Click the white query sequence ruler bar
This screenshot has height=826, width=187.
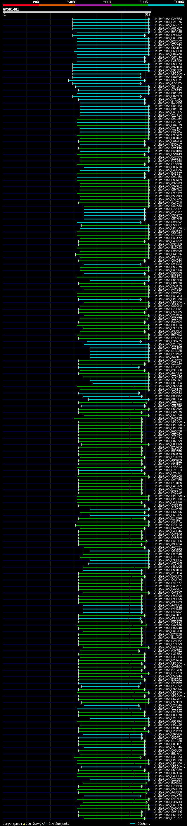click(x=77, y=12)
